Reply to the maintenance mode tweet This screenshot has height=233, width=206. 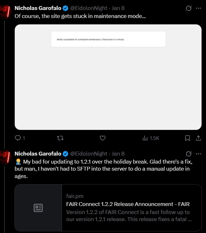(18, 138)
